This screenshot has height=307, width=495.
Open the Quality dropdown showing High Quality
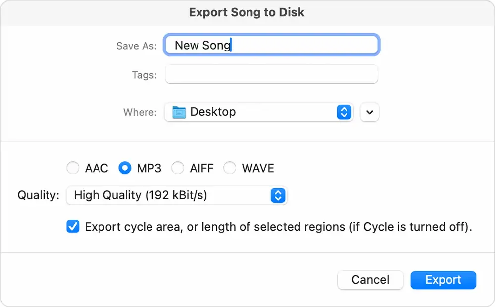pos(176,195)
